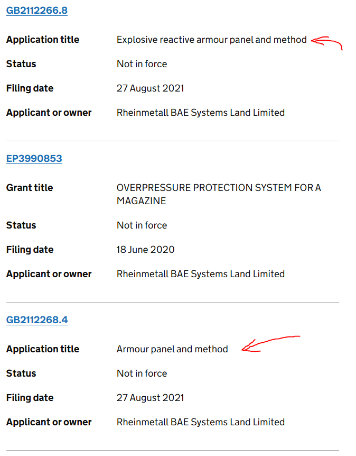The image size is (356, 456).
Task: Click the '18 June 2020' filing date
Action: pos(145,250)
